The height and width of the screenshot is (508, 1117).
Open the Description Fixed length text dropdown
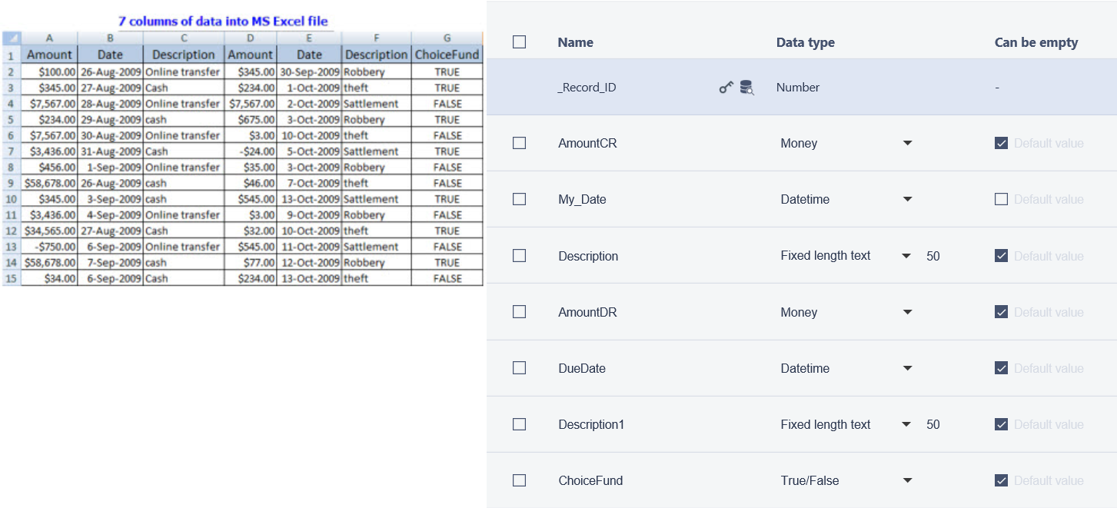tap(907, 256)
